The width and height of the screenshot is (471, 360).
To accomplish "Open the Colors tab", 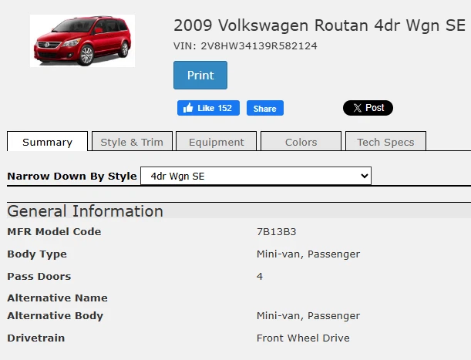I will 301,141.
